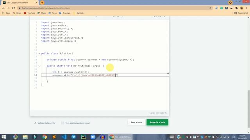The width and height of the screenshot is (250, 140).
Task: Open the Backlinks bookmarks folder
Action: coord(79,13)
